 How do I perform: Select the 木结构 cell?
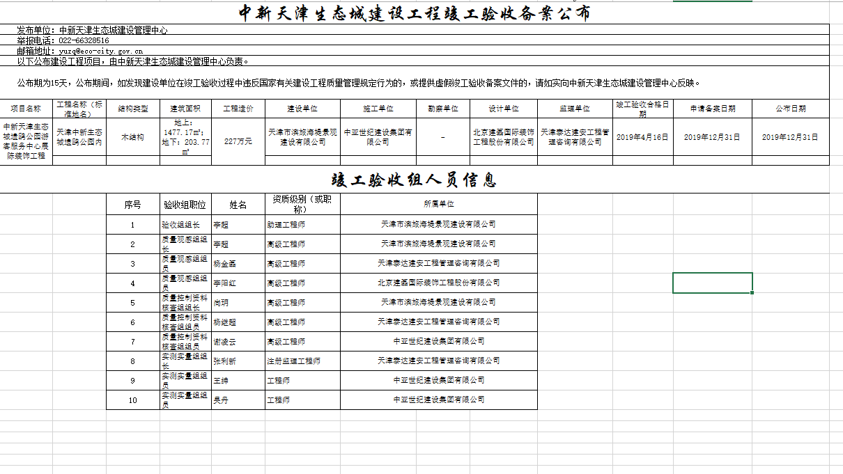[x=133, y=136]
